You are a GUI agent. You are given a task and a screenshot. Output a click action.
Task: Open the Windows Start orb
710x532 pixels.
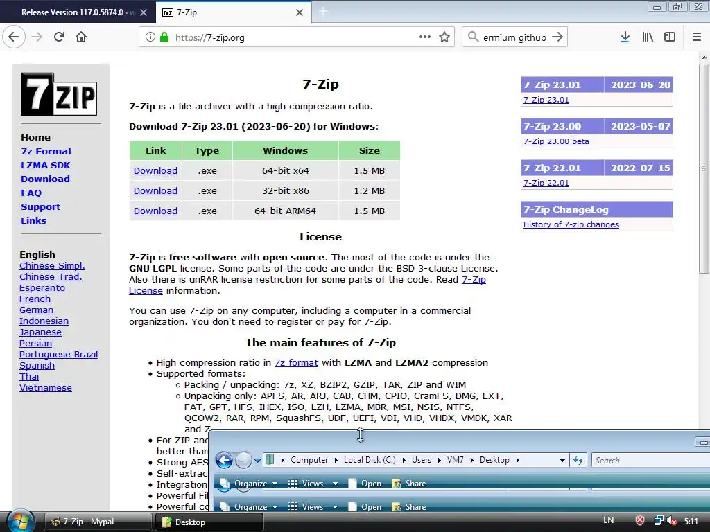point(20,522)
